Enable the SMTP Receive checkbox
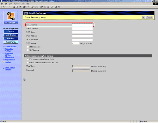The width and height of the screenshot is (158, 123). coord(27,47)
